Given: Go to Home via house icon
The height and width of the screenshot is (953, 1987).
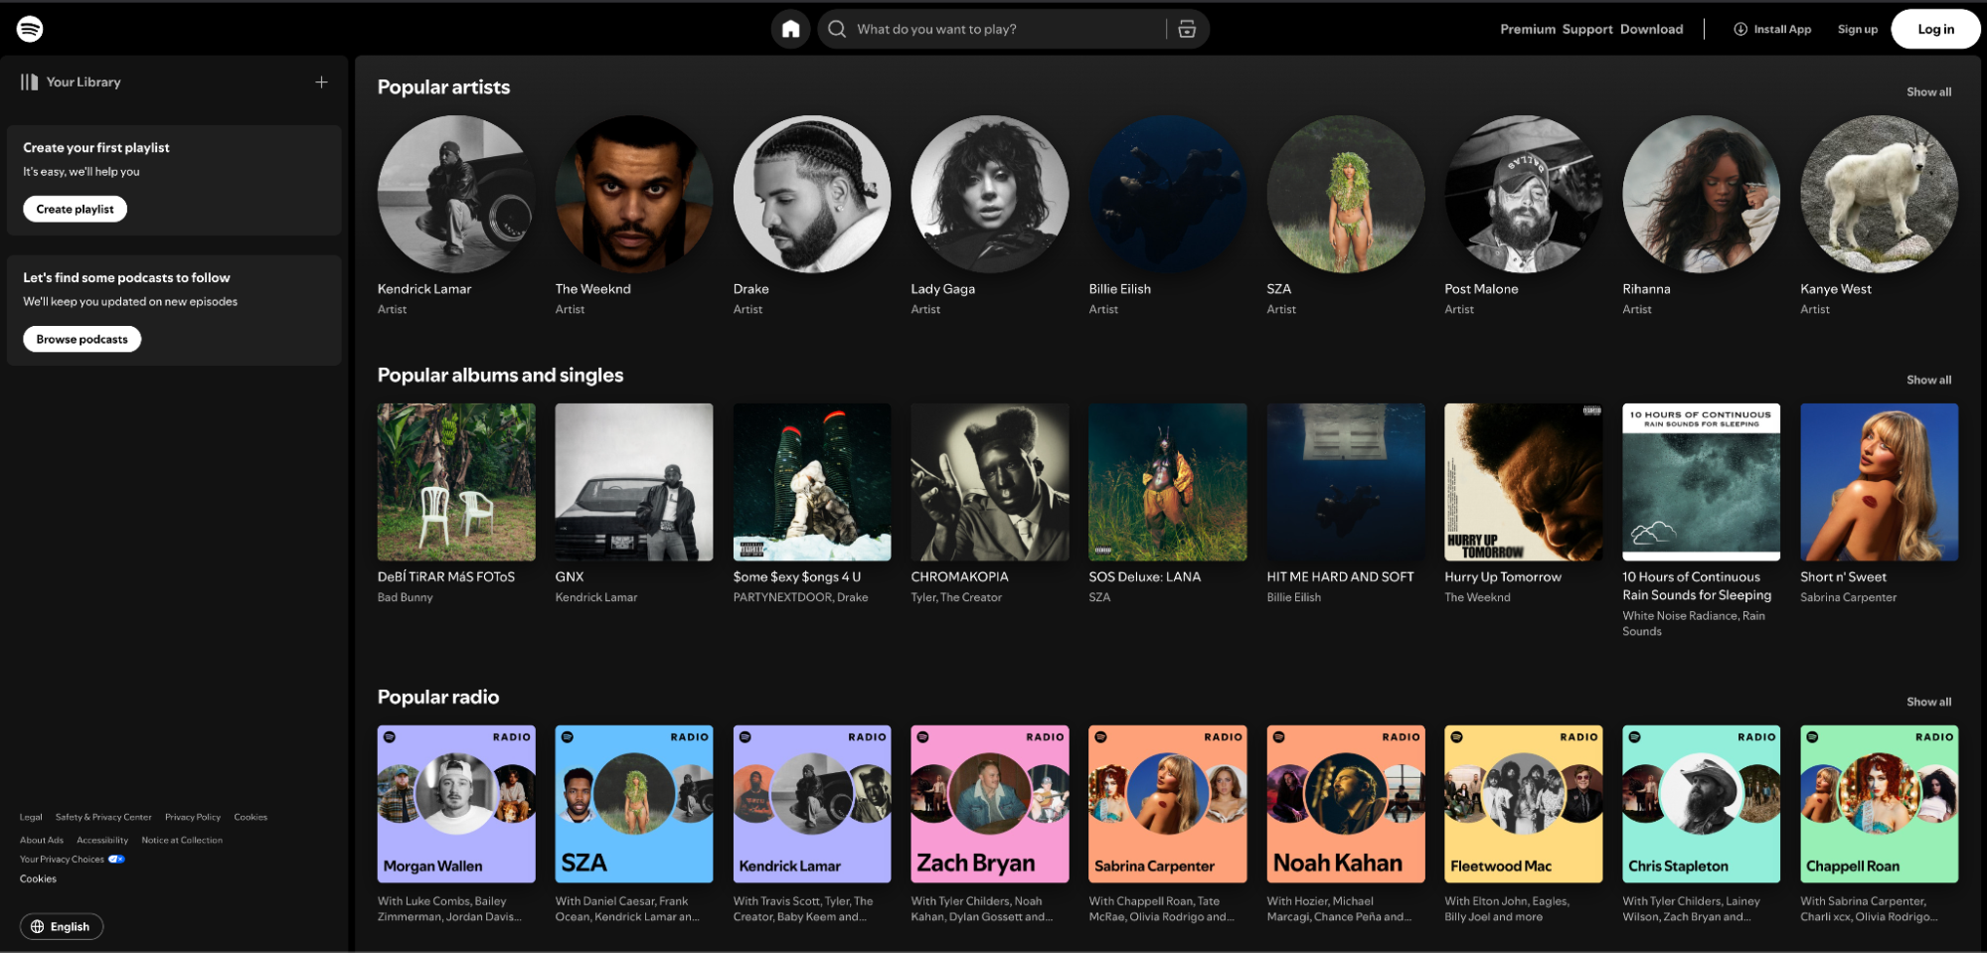Looking at the screenshot, I should 790,29.
